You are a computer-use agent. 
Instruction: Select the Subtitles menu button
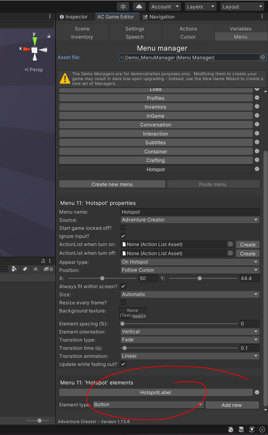click(156, 143)
